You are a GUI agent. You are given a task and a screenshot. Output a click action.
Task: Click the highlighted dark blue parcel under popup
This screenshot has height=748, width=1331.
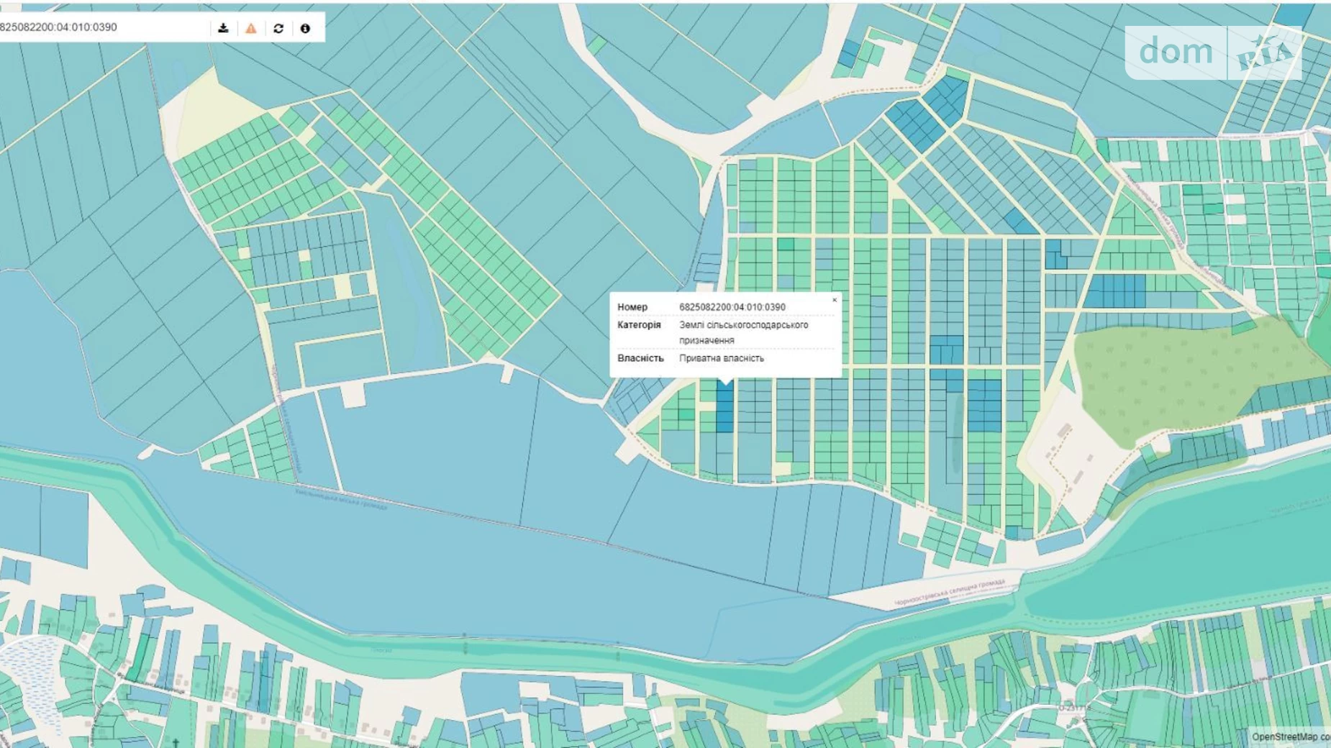[724, 407]
